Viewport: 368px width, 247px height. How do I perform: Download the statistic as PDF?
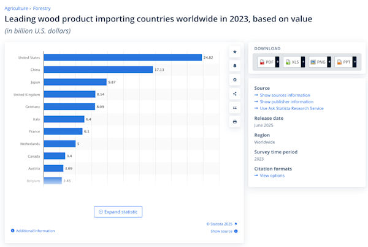coord(267,62)
